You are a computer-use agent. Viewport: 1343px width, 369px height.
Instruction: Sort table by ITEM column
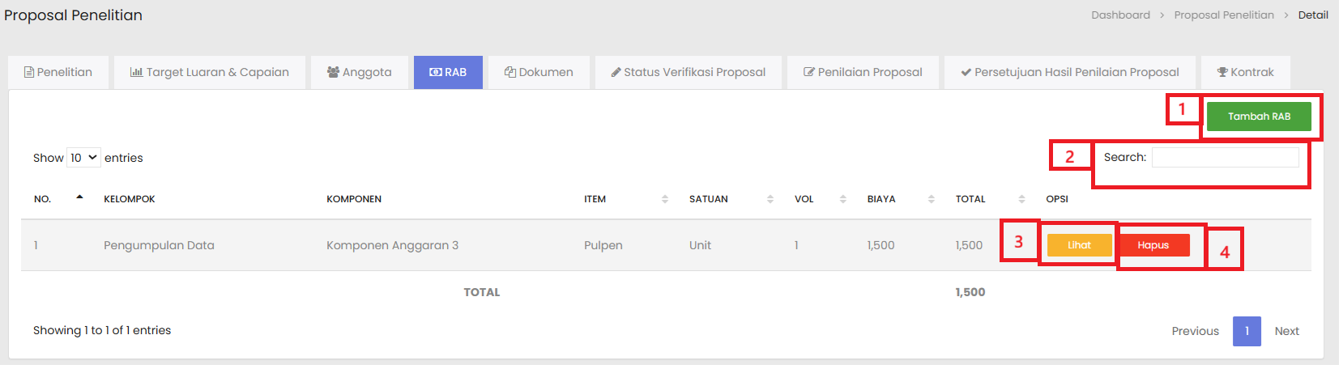pos(664,199)
